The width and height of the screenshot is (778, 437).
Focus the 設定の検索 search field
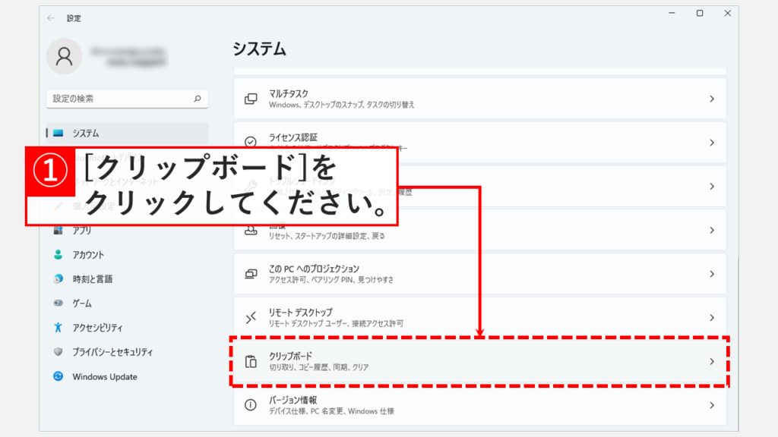click(118, 99)
